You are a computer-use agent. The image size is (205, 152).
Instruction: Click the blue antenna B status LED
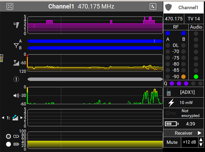(183, 33)
